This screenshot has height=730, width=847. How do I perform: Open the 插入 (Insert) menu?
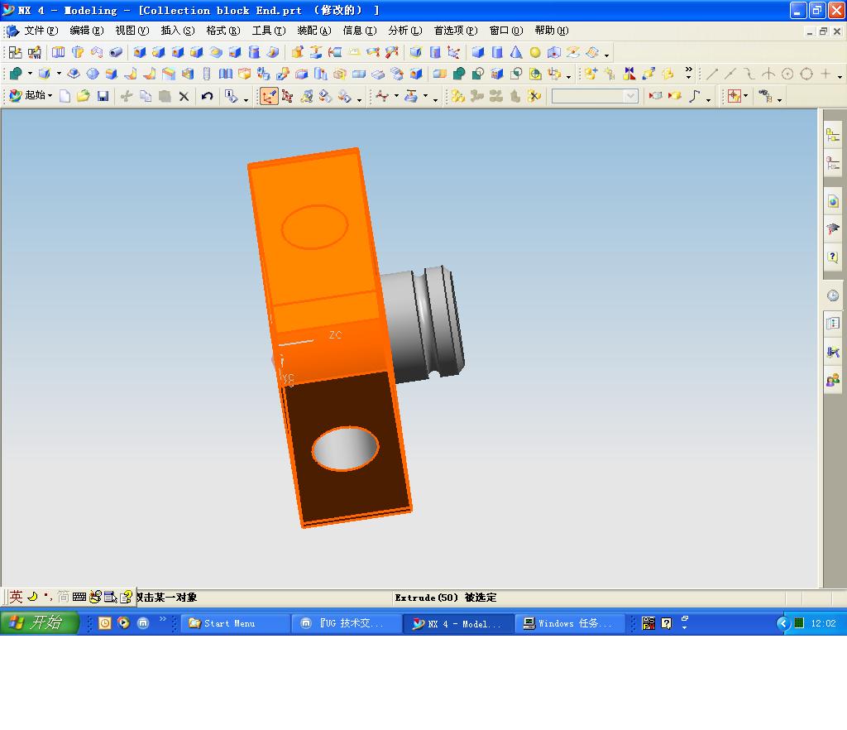coord(175,31)
